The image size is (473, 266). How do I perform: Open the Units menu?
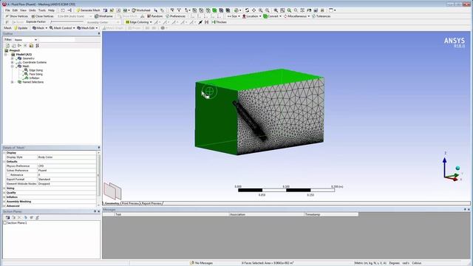[33, 10]
